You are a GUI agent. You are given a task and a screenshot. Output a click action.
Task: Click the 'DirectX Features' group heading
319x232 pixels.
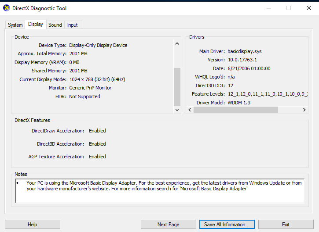click(x=32, y=120)
